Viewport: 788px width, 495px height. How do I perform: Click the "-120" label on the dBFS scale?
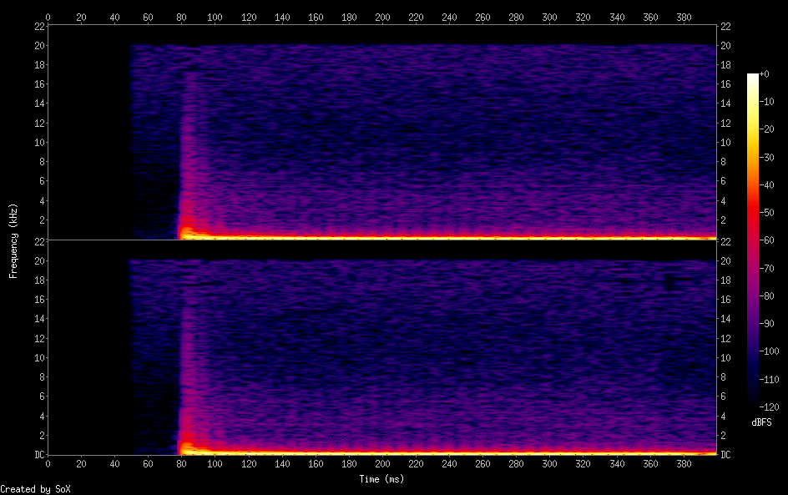[769, 407]
